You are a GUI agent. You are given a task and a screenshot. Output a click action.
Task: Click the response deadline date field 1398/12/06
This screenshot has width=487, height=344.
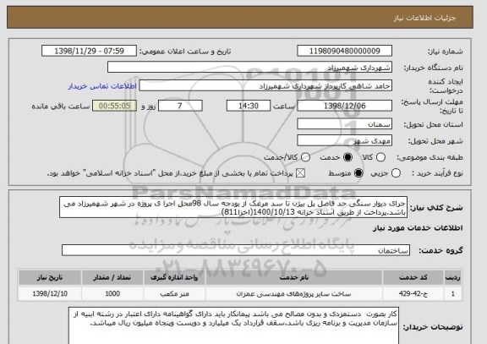[344, 106]
